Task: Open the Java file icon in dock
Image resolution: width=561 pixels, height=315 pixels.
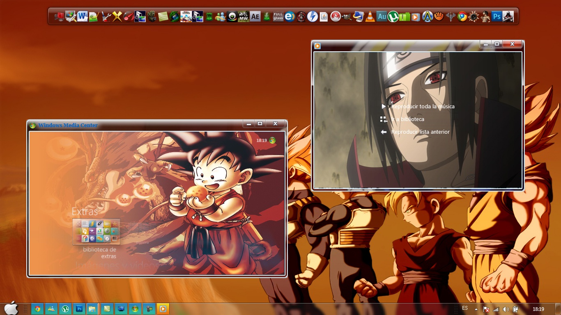Action: pyautogui.click(x=324, y=16)
